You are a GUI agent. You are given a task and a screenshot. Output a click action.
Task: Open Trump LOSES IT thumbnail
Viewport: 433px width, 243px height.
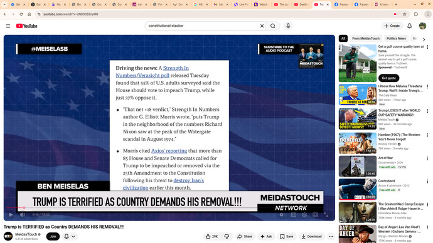point(358,119)
